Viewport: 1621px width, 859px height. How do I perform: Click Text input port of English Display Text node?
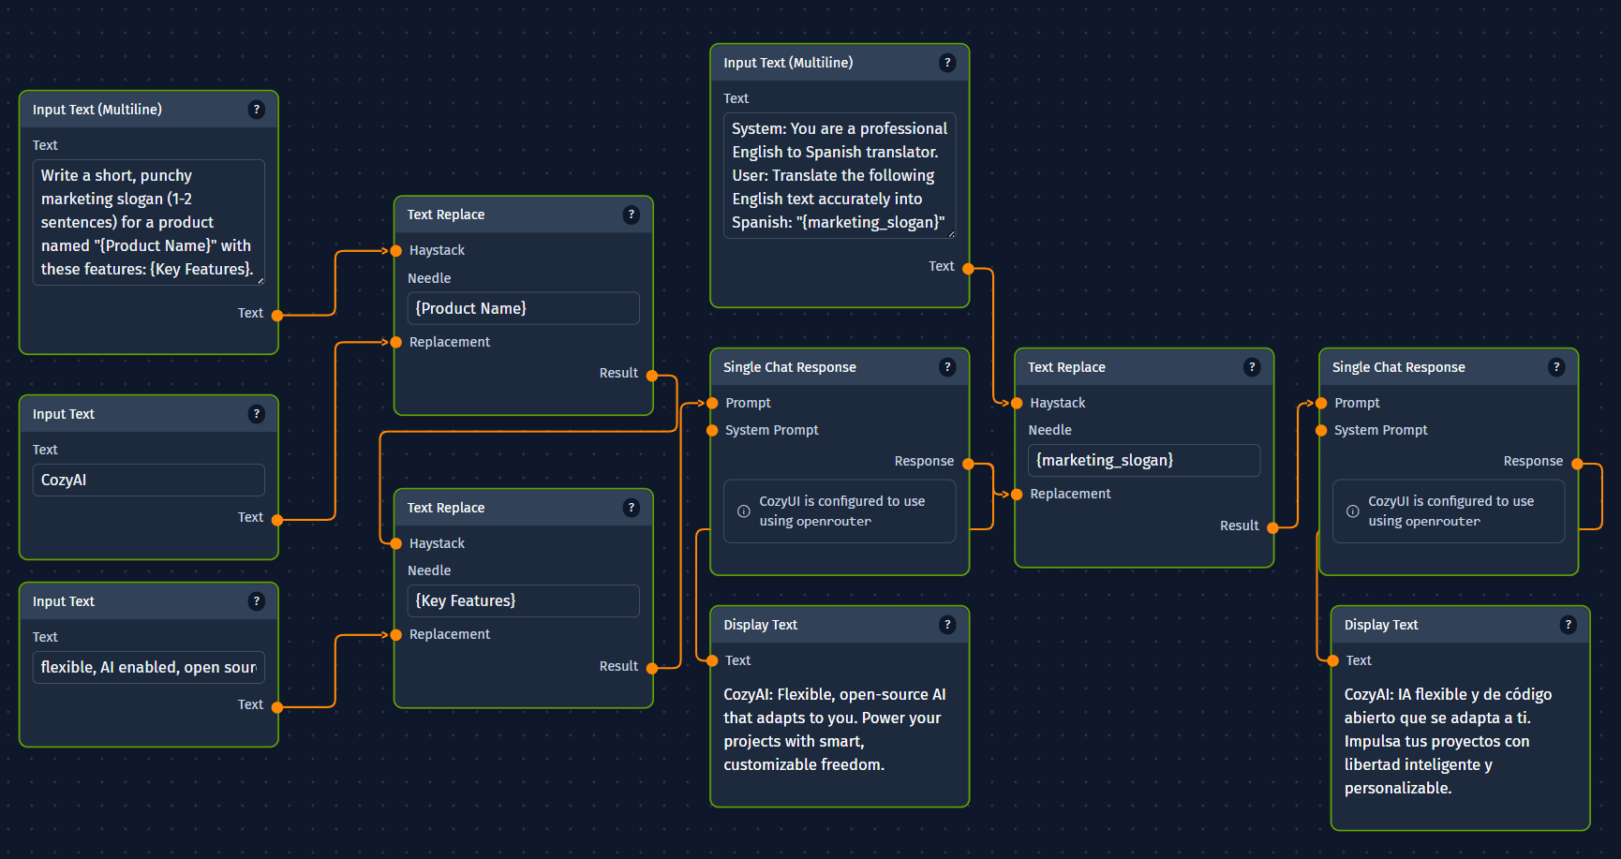click(712, 660)
